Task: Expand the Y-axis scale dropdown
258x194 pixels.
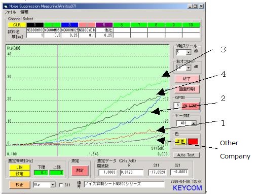Action: pyautogui.click(x=189, y=52)
